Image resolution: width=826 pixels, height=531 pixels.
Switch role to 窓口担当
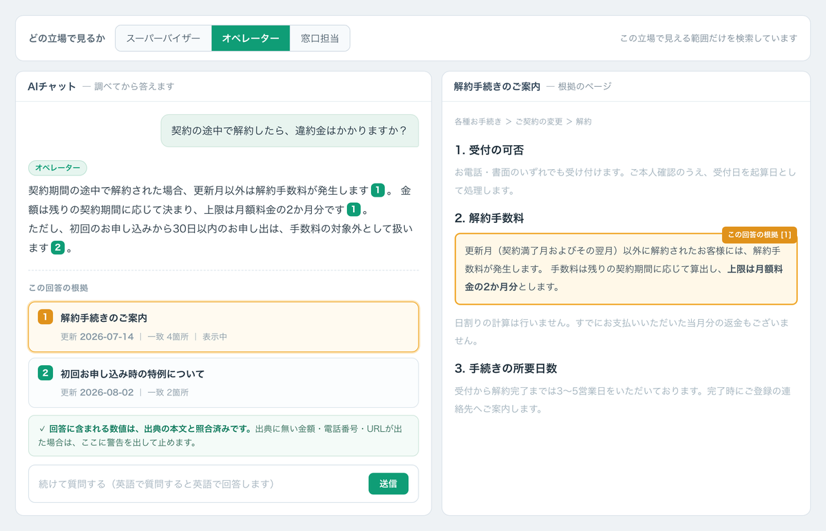tap(319, 39)
